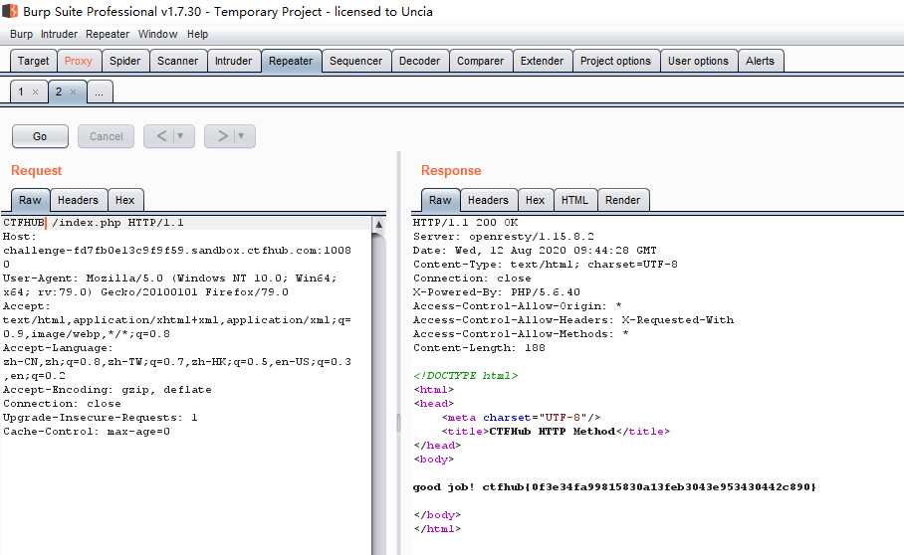Show Response Hex view

pos(535,200)
